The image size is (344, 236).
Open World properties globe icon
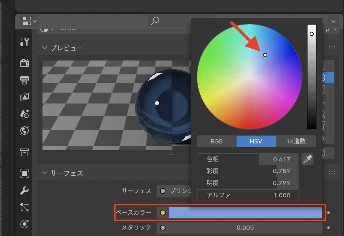24,131
